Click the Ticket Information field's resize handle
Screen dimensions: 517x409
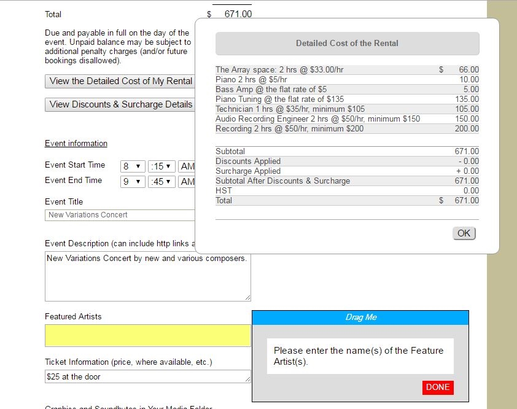(x=248, y=380)
